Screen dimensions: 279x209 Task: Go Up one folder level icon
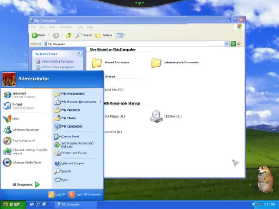69,35
